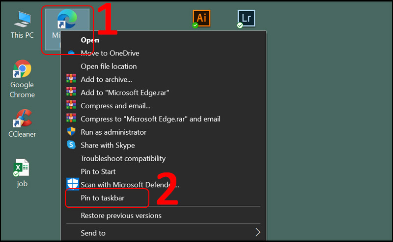The height and width of the screenshot is (242, 393).
Task: Click Pin to taskbar
Action: (x=102, y=198)
